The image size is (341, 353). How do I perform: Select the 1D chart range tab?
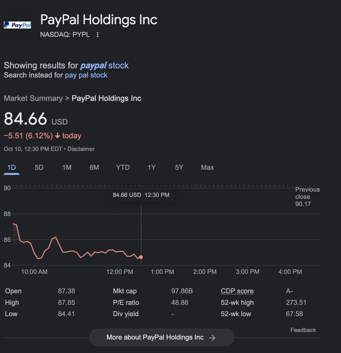coord(11,168)
